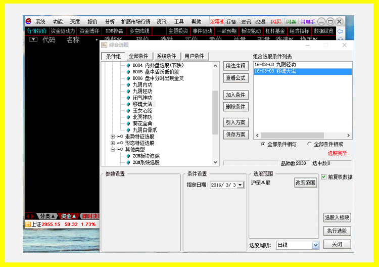This screenshot has width=379, height=267.
Task: Open the 扩展市场行情 menu
Action: [x=135, y=22]
